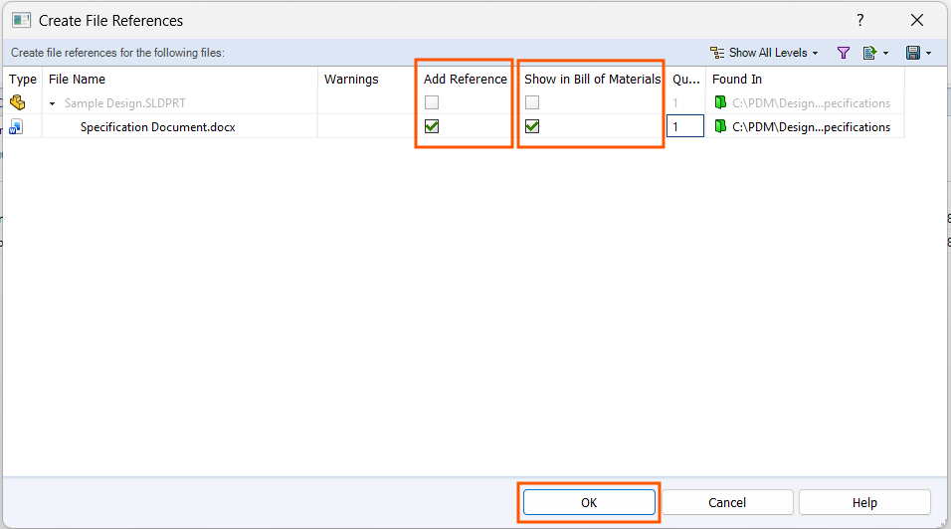Open the Show All Levels dropdown

[765, 53]
